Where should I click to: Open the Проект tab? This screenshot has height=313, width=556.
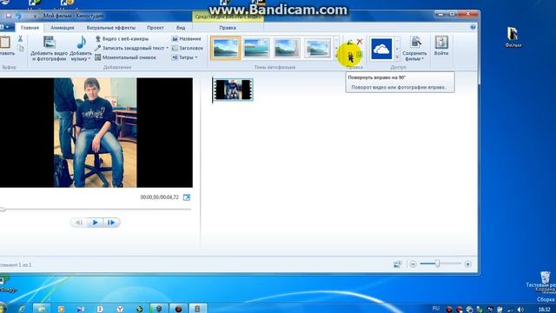[x=156, y=28]
